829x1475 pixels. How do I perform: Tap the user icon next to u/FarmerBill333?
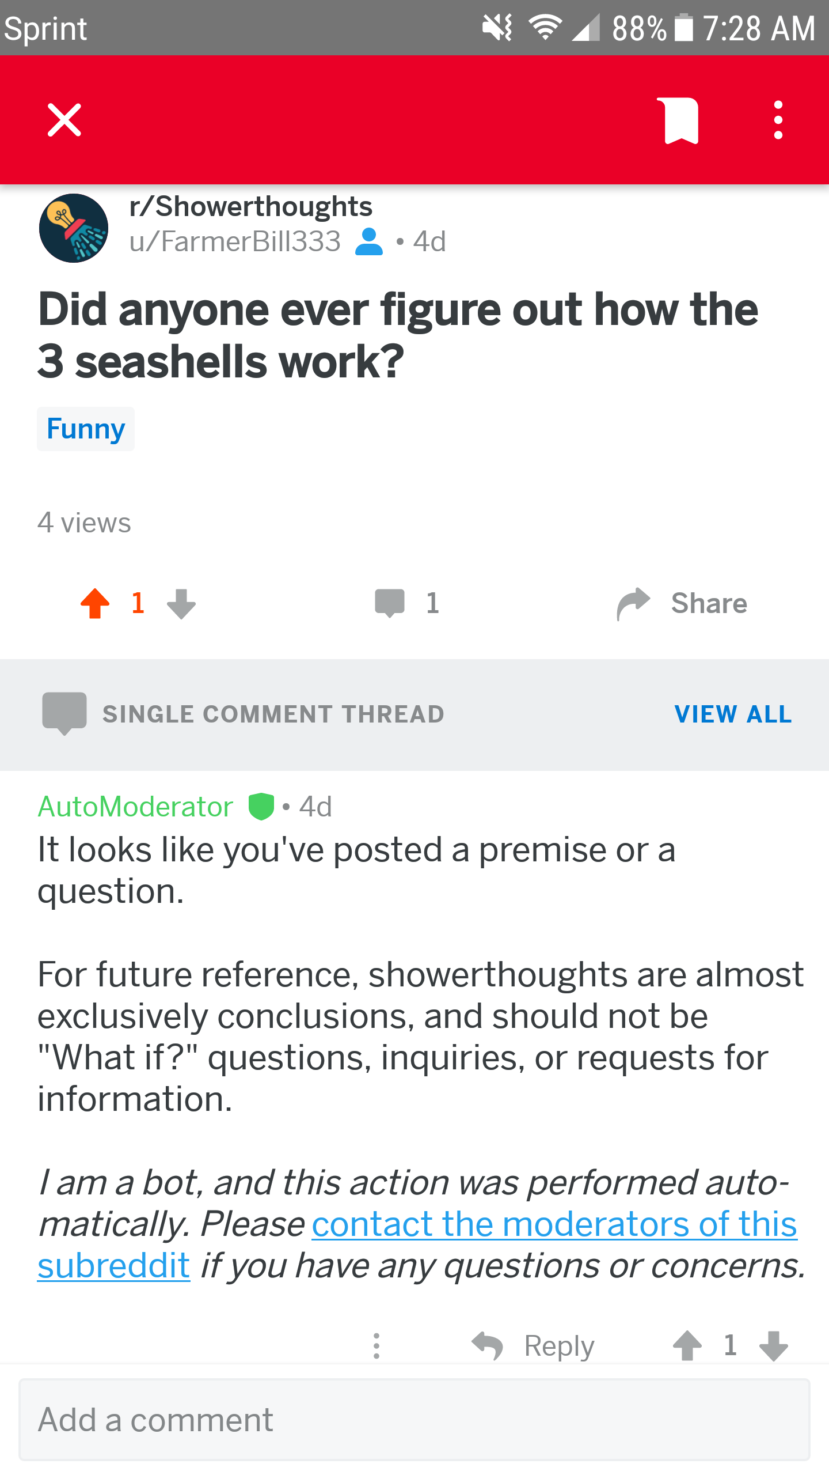click(x=368, y=241)
